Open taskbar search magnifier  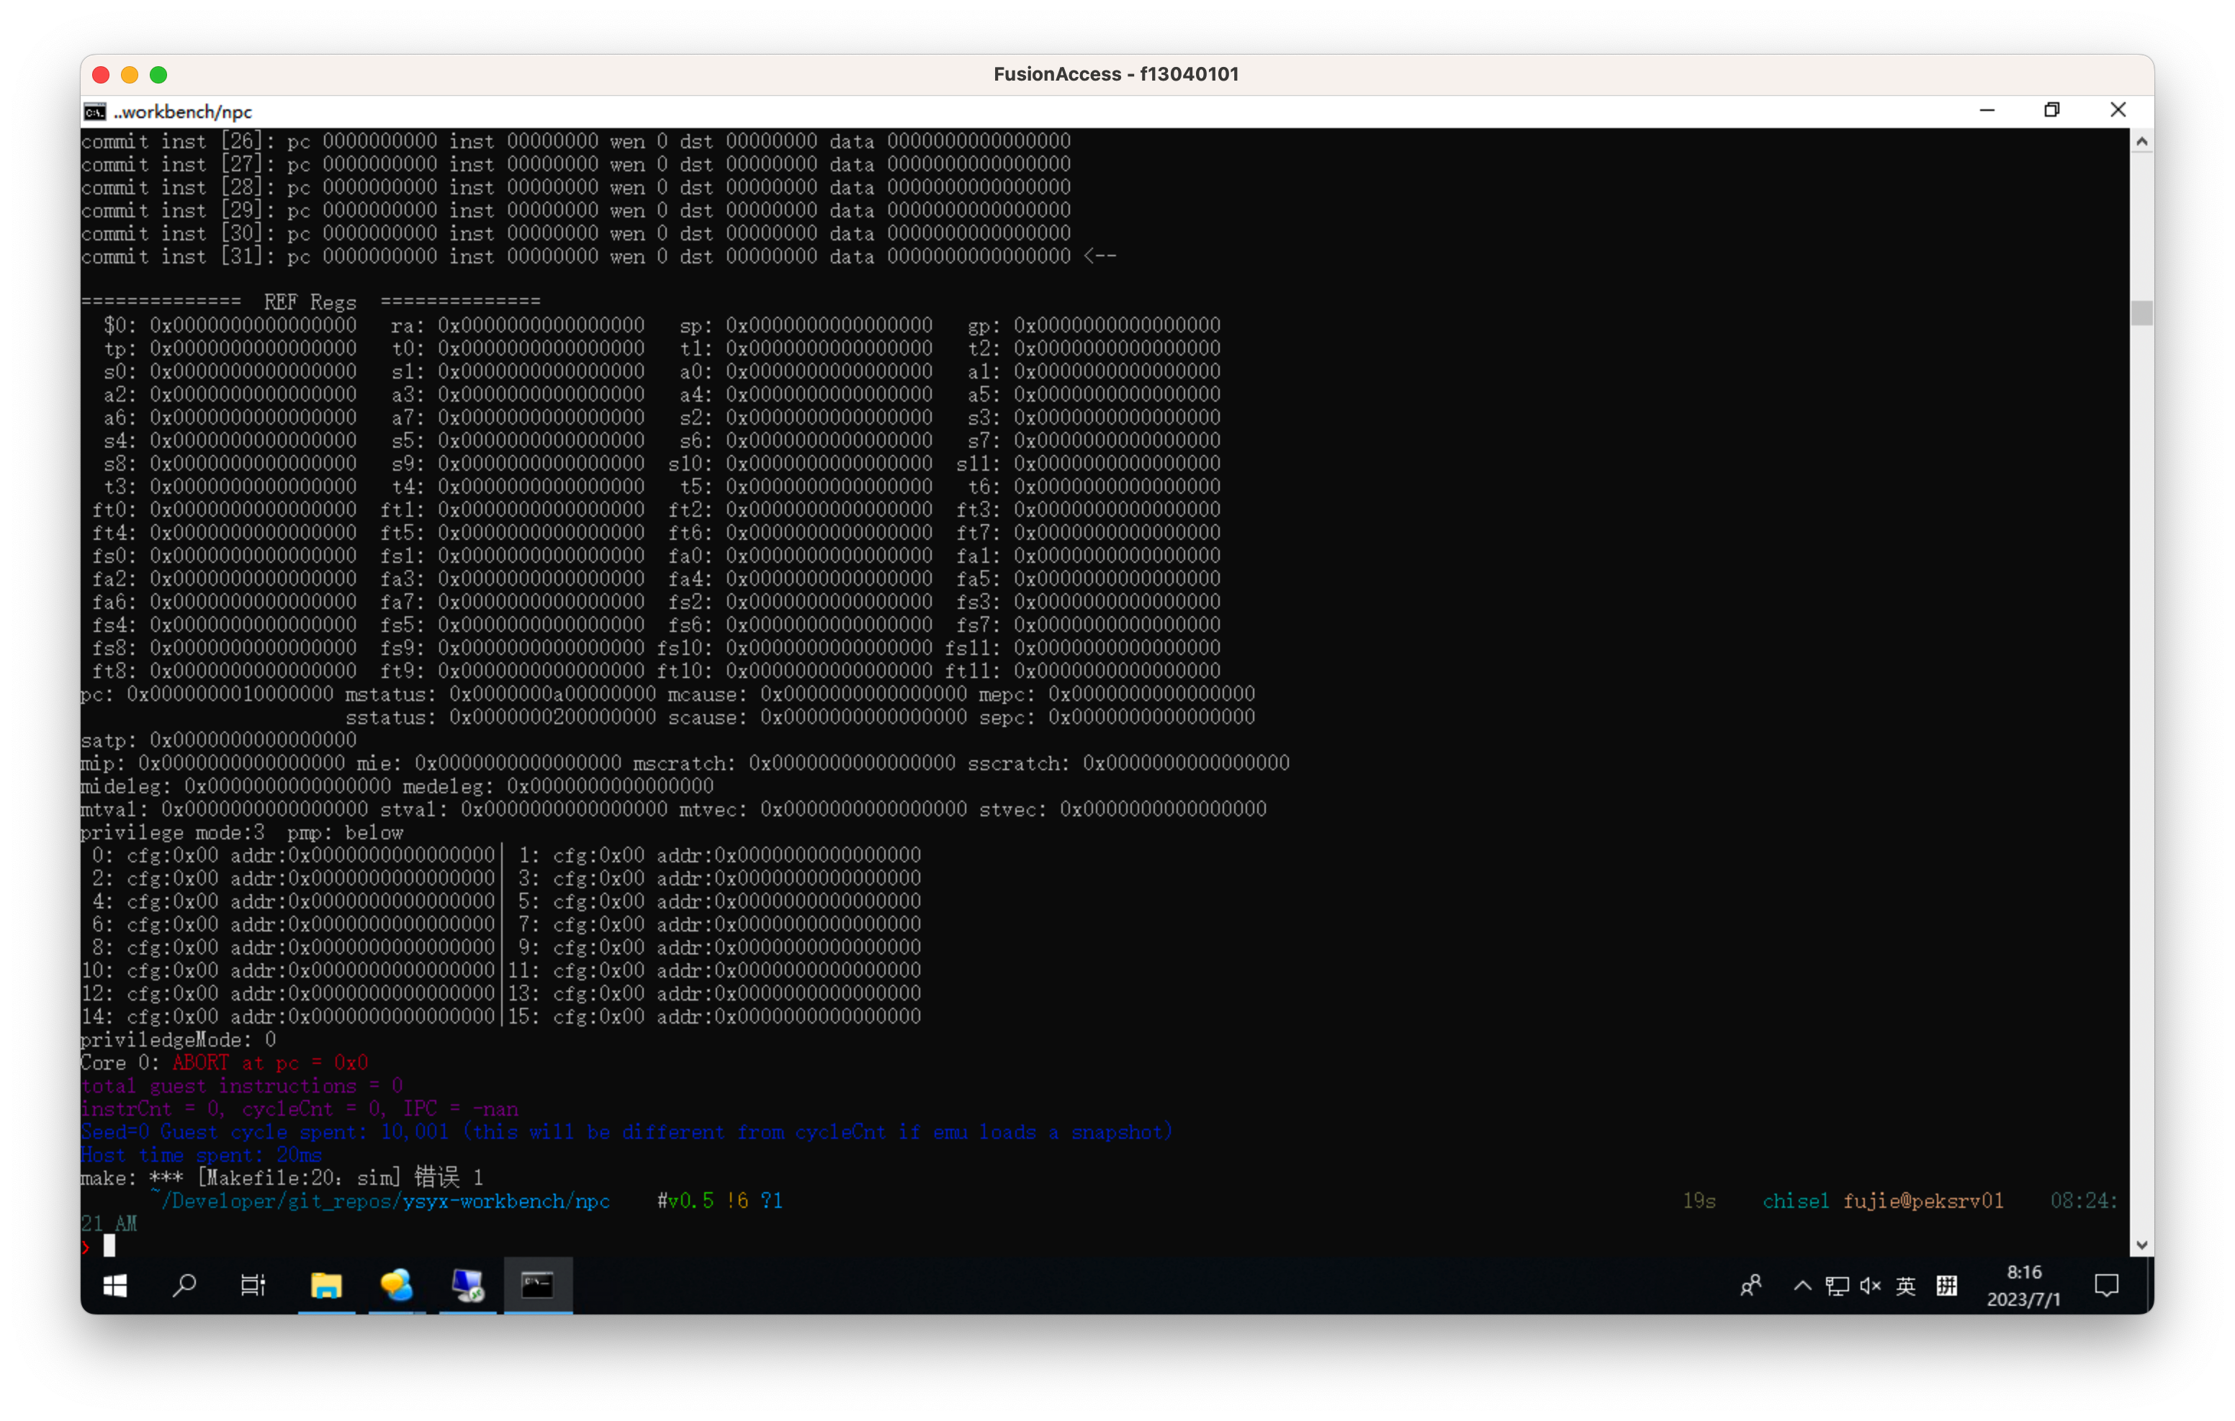(x=185, y=1286)
